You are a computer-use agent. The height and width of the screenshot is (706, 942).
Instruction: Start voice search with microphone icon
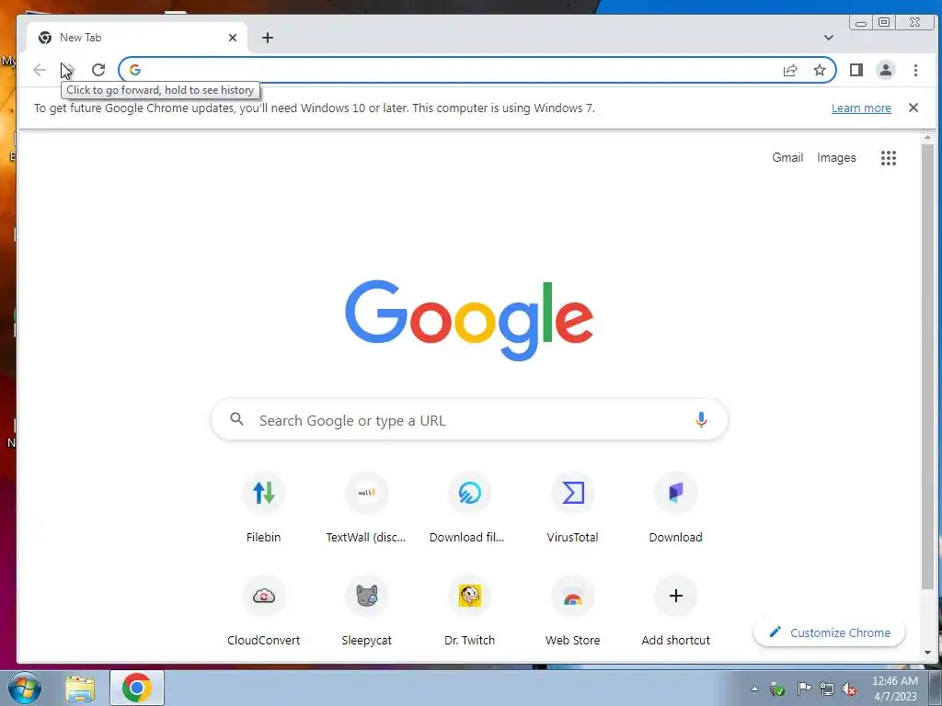701,419
